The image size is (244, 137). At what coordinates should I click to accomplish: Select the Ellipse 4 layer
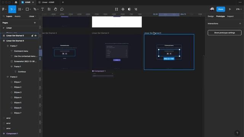19,97
